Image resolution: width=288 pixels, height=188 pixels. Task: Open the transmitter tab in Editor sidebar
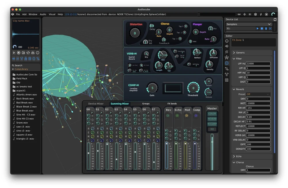[227, 74]
